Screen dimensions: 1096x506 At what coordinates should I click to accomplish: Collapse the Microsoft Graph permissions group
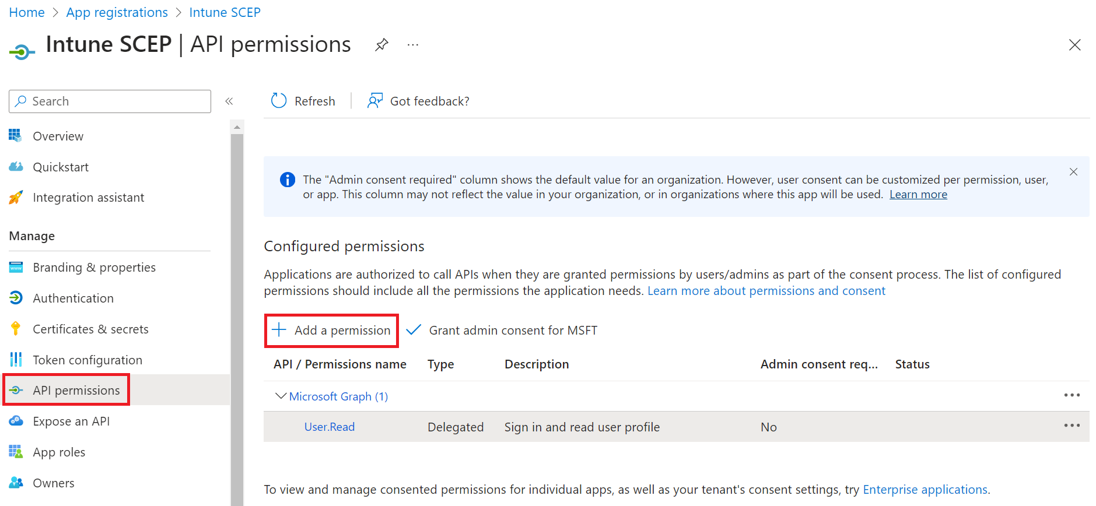pos(281,396)
